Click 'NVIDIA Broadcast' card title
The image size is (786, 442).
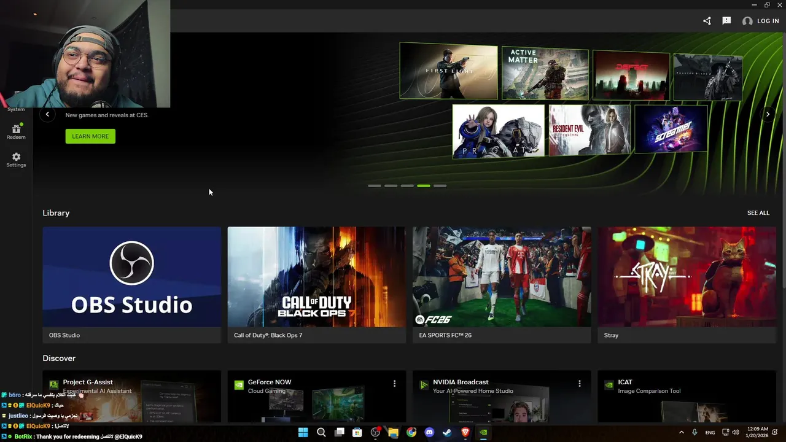[461, 382]
